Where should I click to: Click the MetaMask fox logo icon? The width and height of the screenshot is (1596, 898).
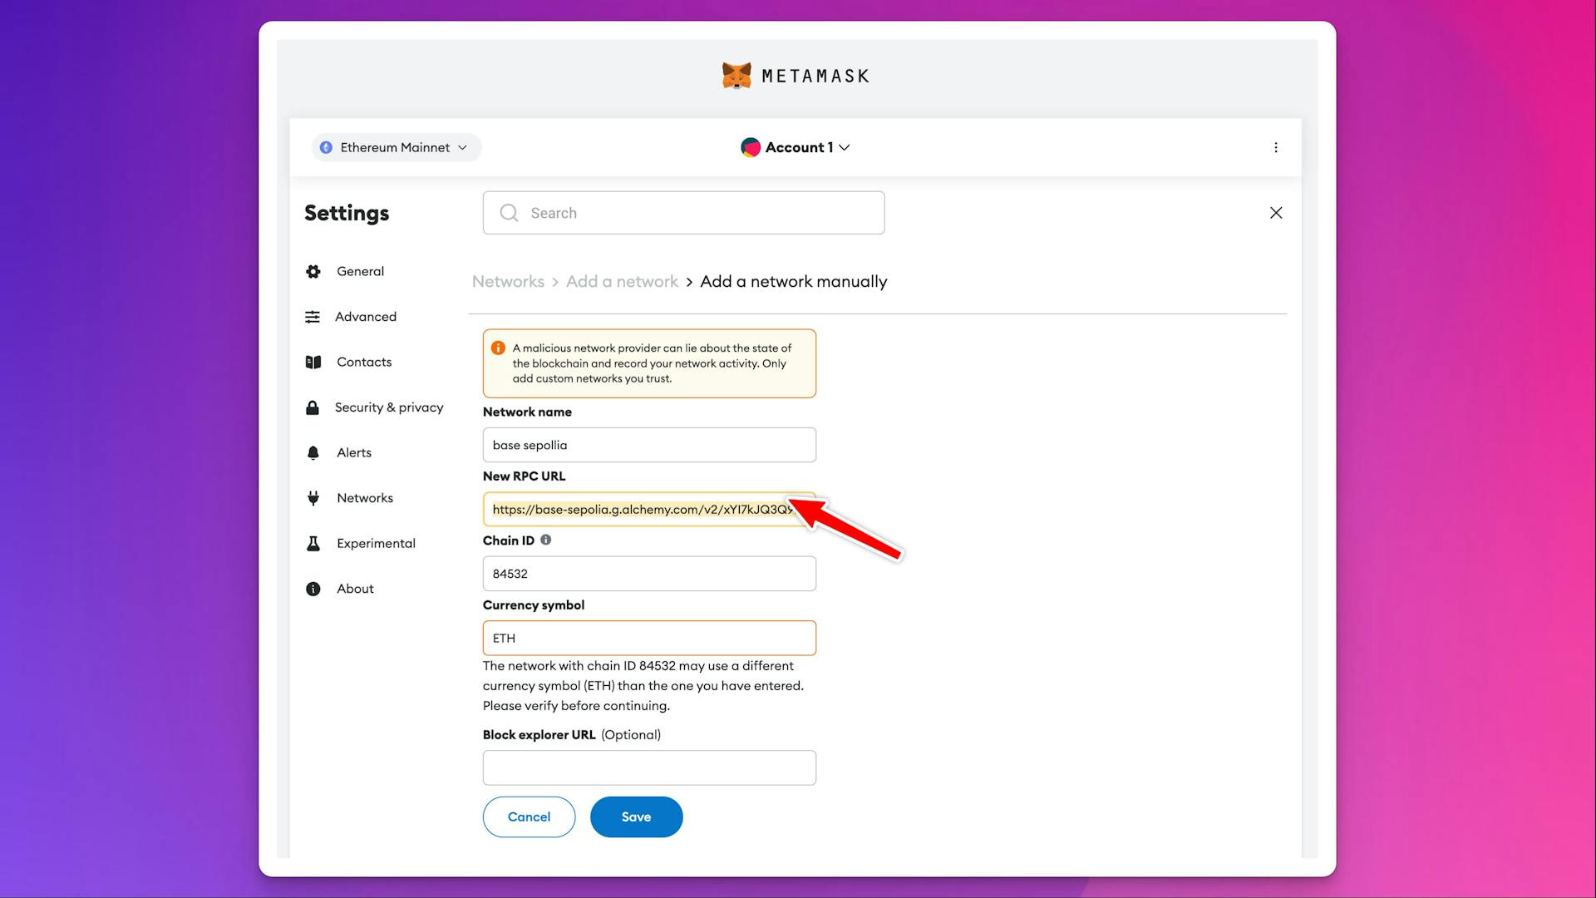[x=736, y=75]
